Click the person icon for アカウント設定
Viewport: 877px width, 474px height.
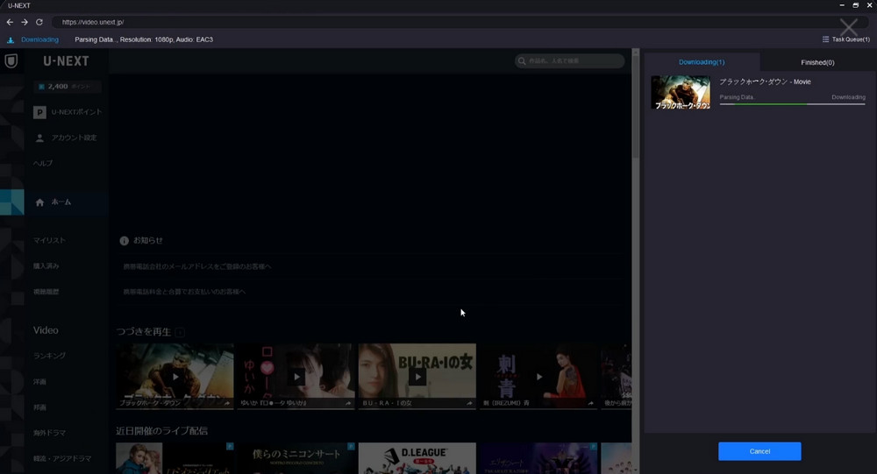39,138
